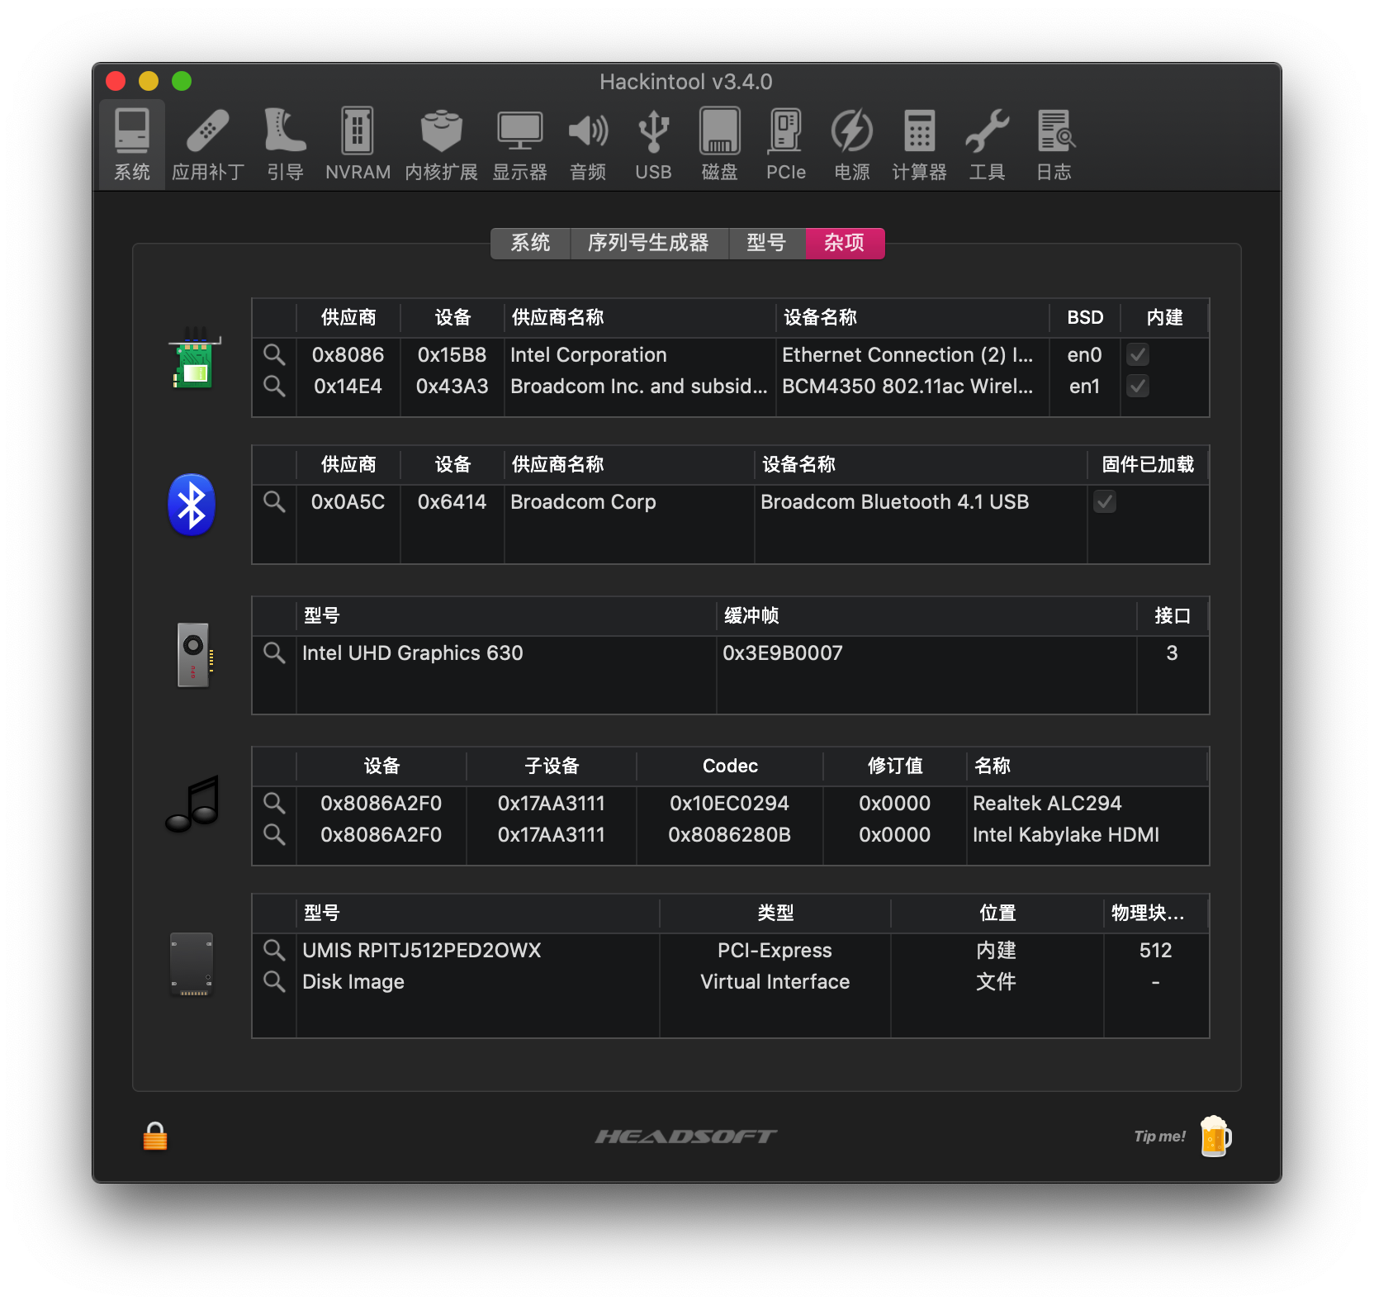The image size is (1374, 1305).
Task: Toggle 内建 checkbox for en0
Action: 1138,355
